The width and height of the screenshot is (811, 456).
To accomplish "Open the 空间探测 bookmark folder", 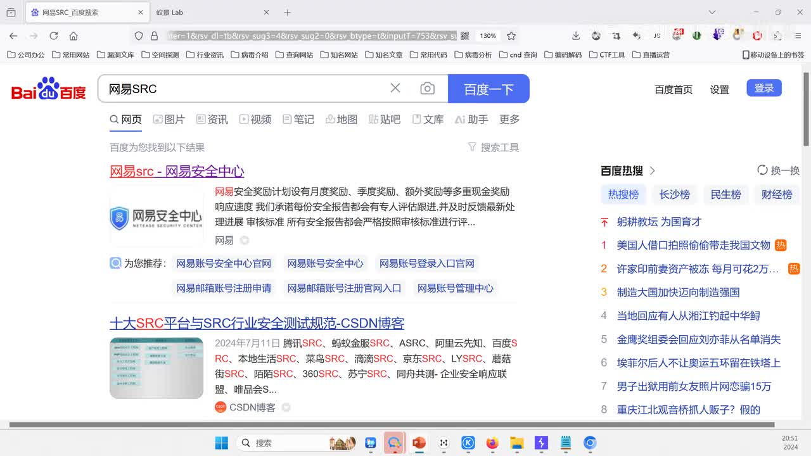I will [160, 55].
